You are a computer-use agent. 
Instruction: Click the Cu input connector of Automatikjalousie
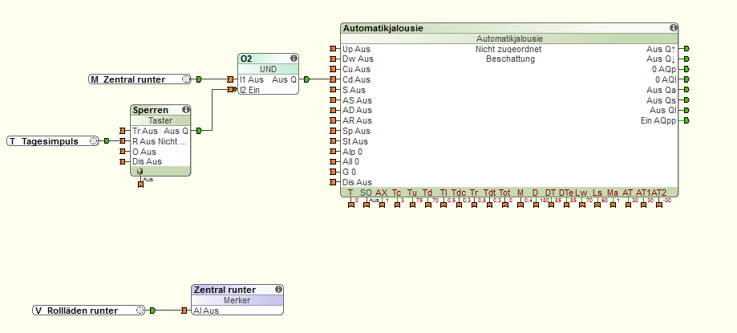point(334,69)
